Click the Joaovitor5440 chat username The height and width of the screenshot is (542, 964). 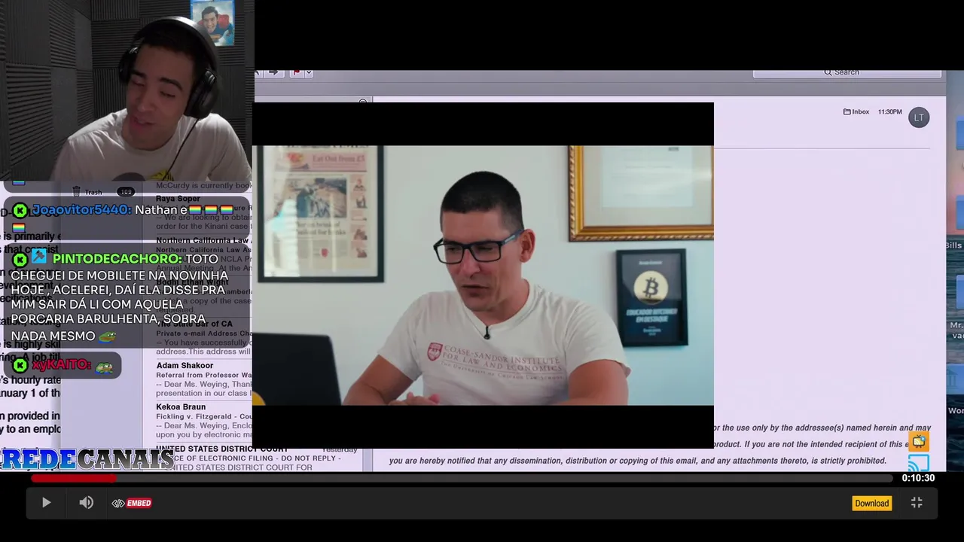tap(81, 210)
